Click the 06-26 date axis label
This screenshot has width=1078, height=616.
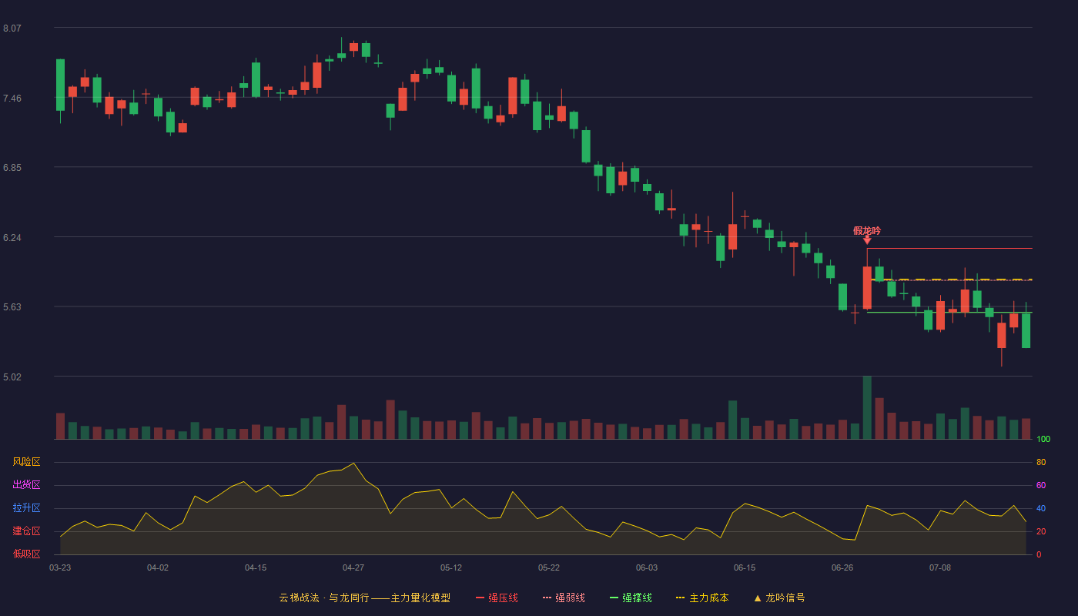(x=842, y=567)
